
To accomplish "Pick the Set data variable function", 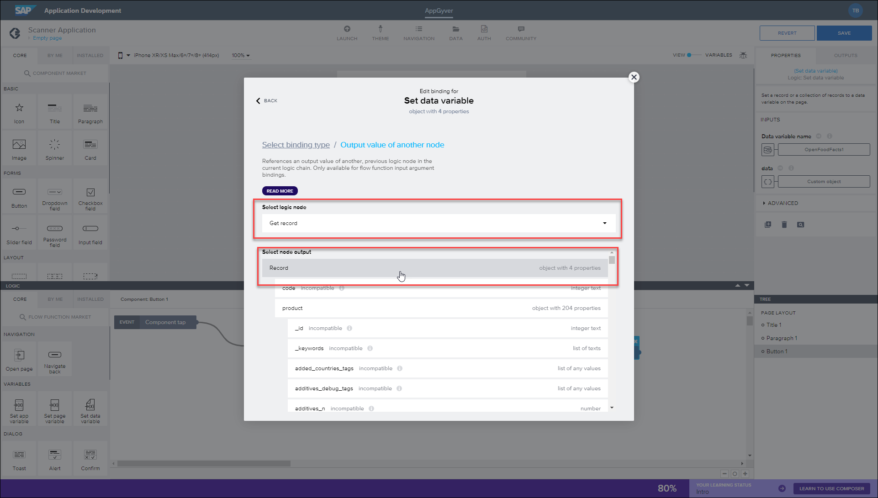I will tap(90, 409).
